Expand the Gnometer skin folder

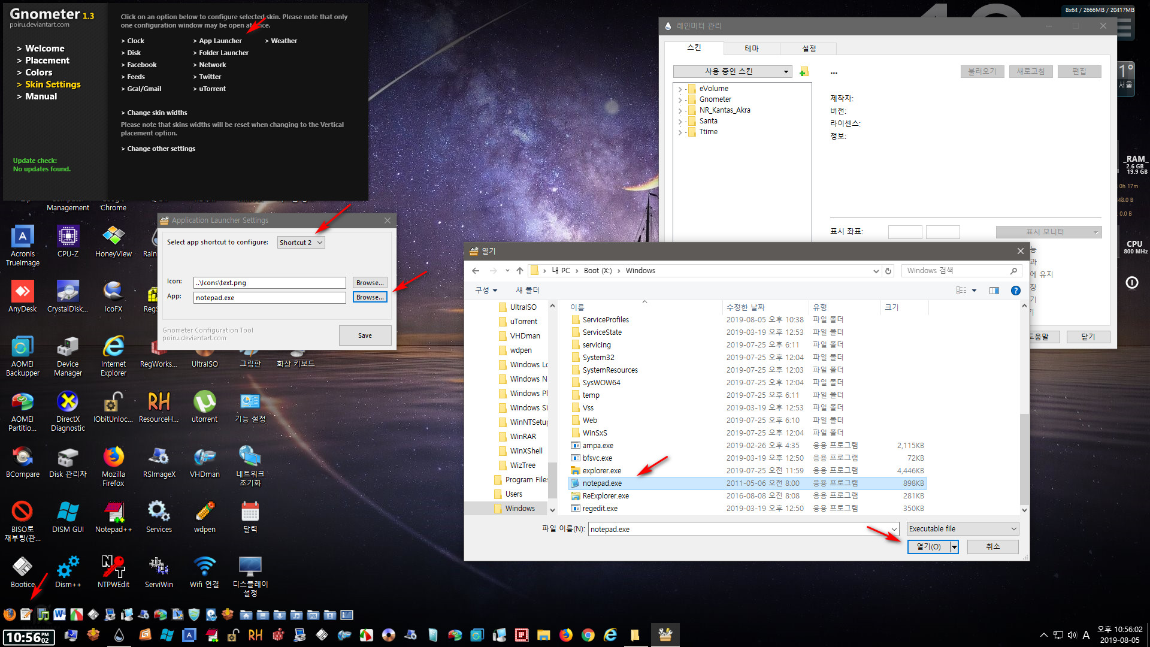coord(680,99)
